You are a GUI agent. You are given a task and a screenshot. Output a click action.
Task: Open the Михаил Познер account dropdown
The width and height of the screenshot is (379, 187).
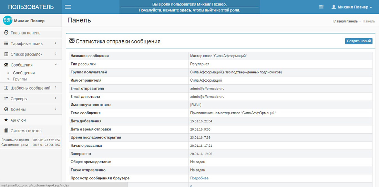(352, 7)
